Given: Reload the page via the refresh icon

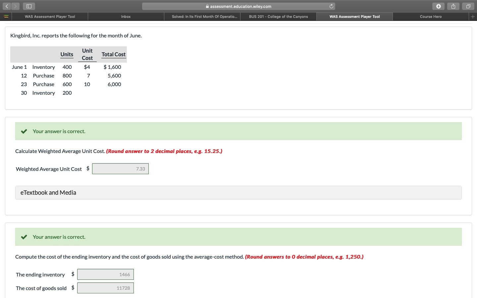Looking at the screenshot, I should 331,6.
